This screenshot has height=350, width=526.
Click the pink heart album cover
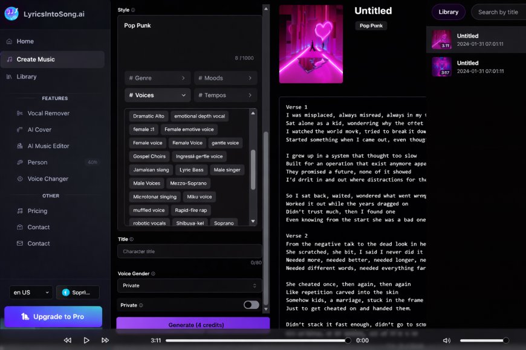click(x=311, y=44)
